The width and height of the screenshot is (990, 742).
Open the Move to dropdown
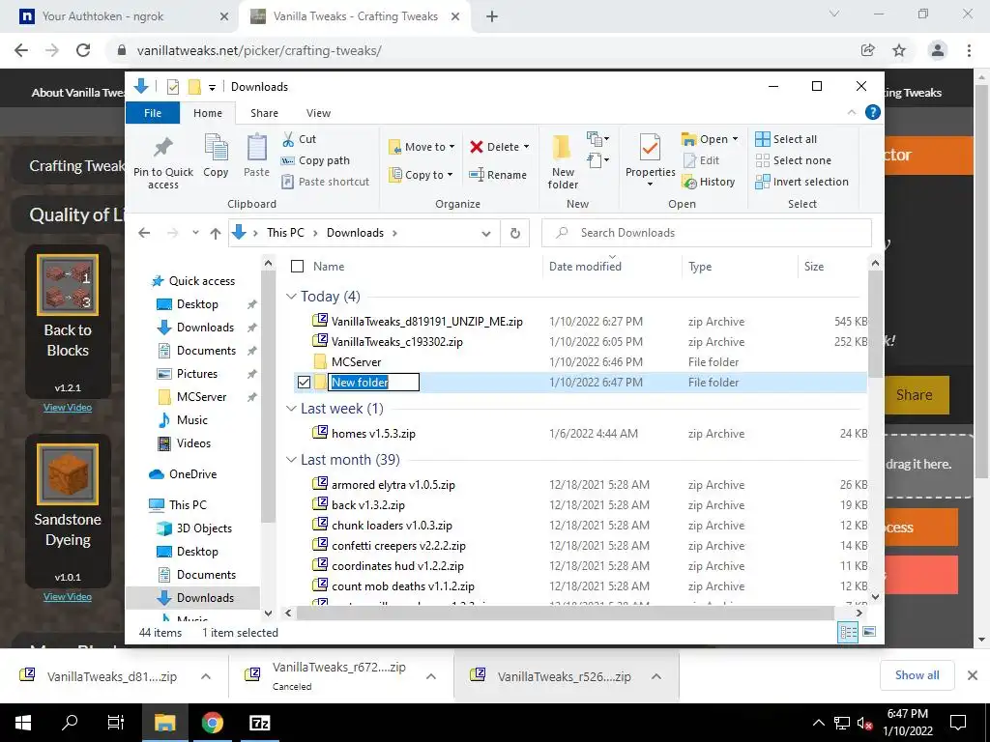point(422,147)
